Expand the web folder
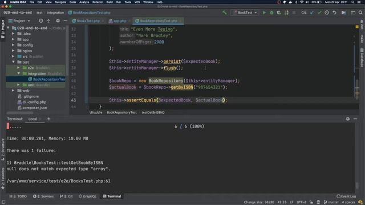 click(13, 91)
